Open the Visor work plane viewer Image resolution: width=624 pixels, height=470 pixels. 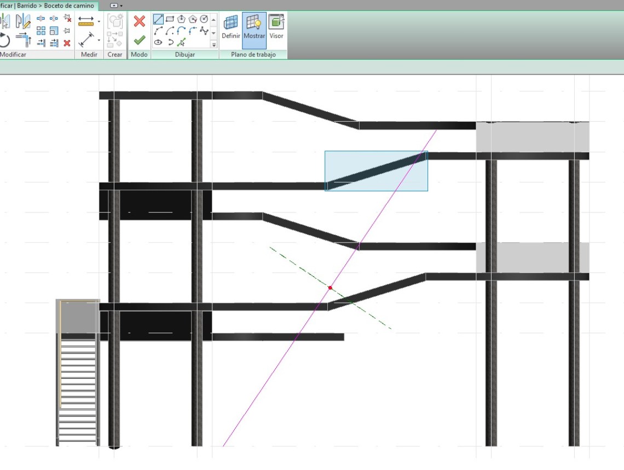point(276,30)
